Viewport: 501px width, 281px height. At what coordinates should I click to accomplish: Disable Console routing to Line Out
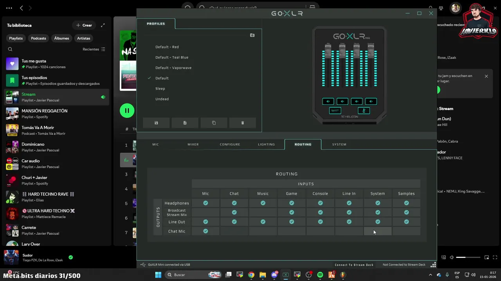(320, 222)
